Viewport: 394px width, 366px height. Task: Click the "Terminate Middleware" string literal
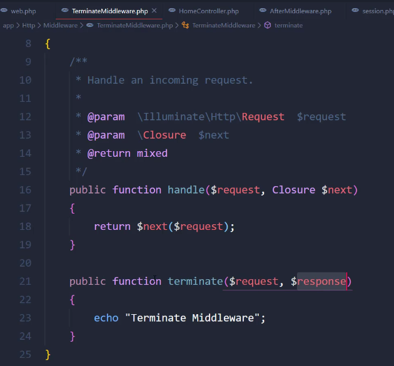(193, 318)
